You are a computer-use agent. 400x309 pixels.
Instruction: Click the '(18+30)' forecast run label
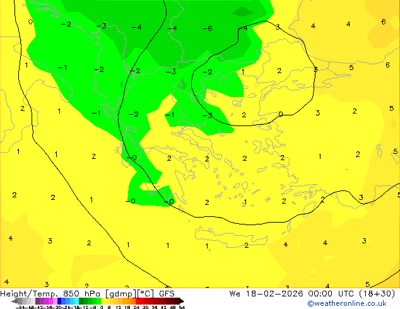tap(377, 294)
